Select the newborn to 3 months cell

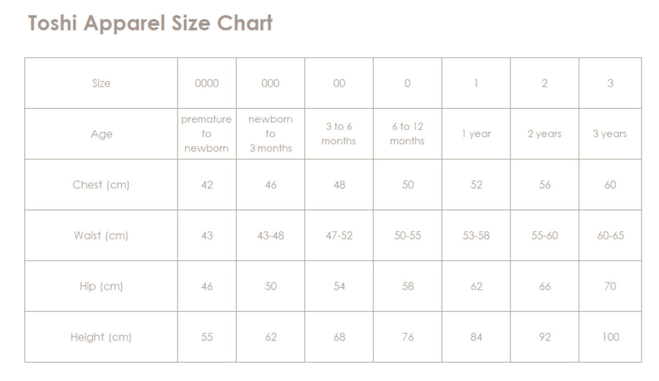(270, 134)
